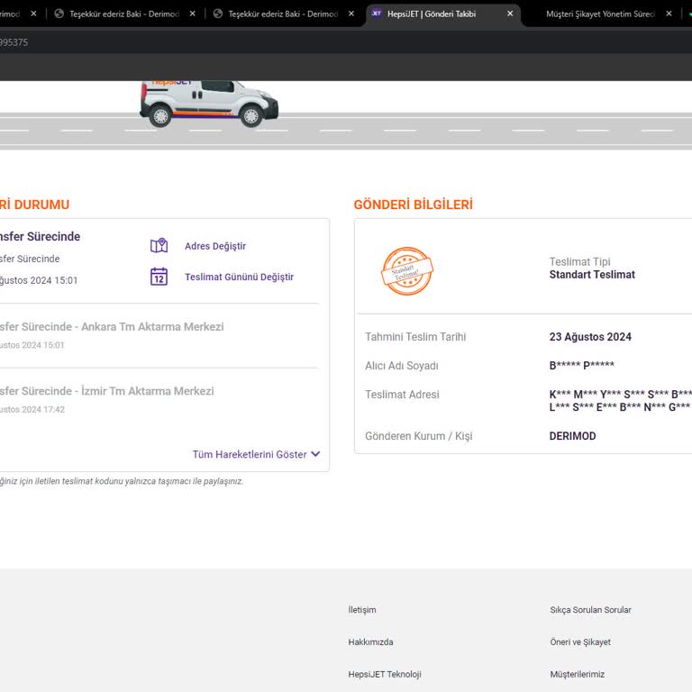
Task: Click the DERIMOD sender name
Action: tap(572, 436)
